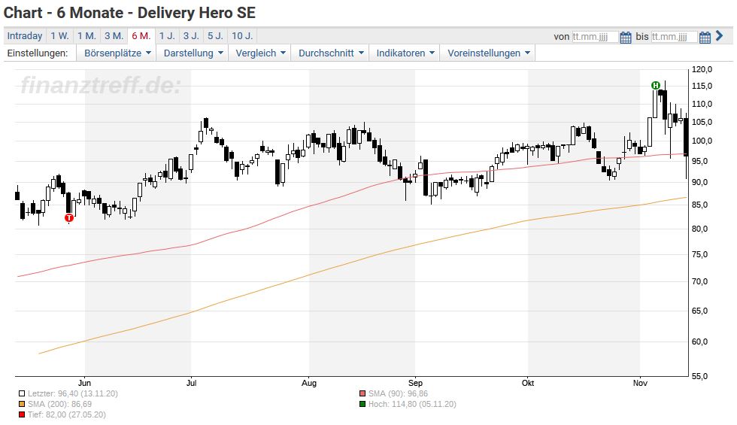Click the 'Jun' x-axis label
Image resolution: width=737 pixels, height=425 pixels.
coord(84,383)
